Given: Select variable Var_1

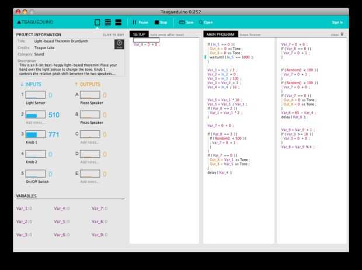Looking at the screenshot, I should point(25,209).
